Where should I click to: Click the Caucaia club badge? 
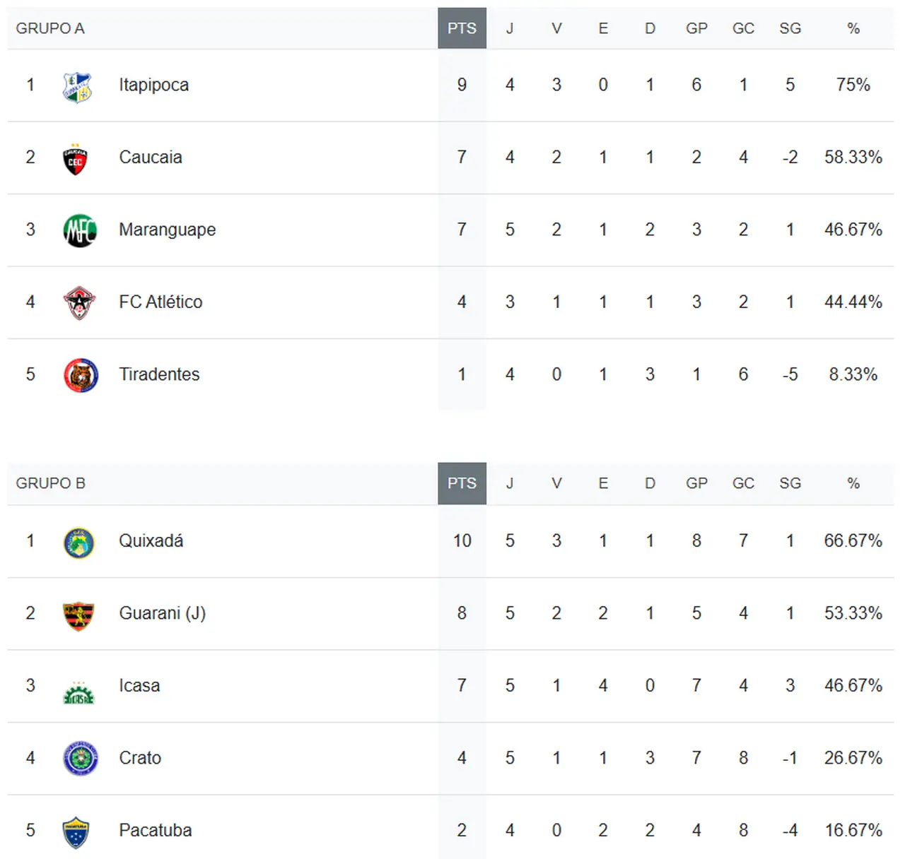76,160
